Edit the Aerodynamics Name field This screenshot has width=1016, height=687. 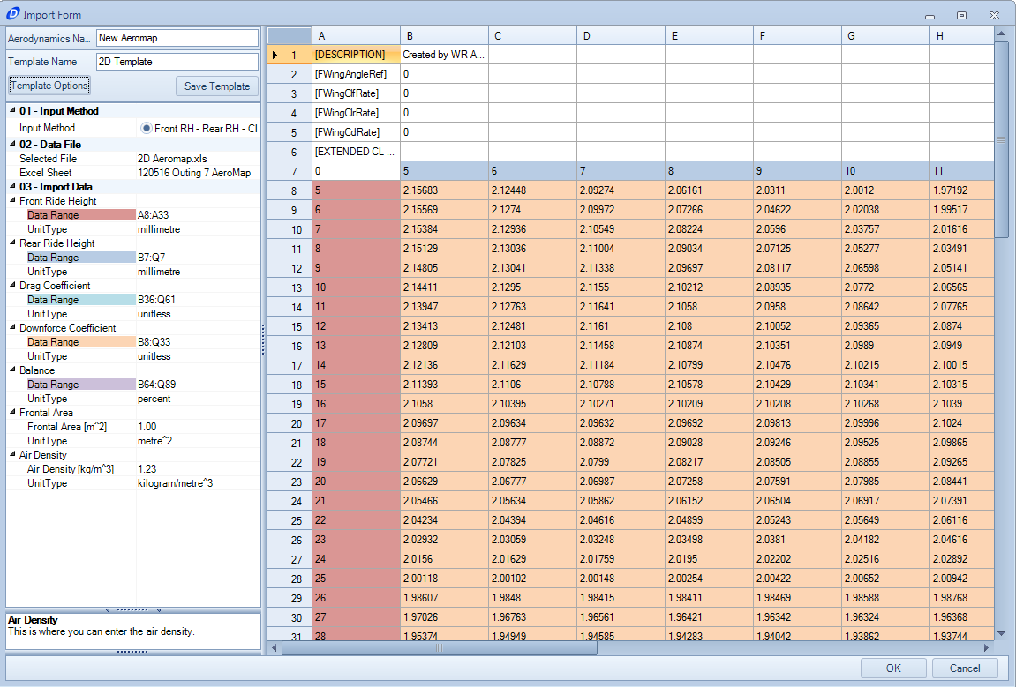(x=177, y=38)
